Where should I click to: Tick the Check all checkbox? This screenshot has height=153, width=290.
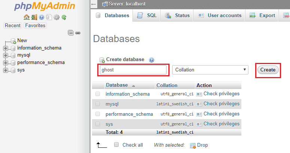click(116, 144)
